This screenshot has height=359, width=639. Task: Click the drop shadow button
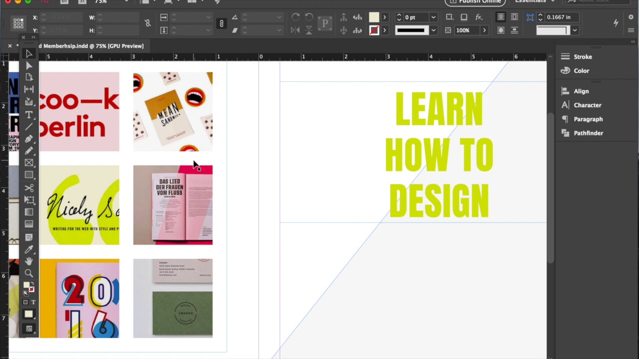(464, 17)
